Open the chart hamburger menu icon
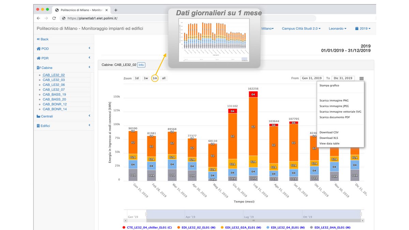This screenshot has width=409, height=230. tap(361, 78)
